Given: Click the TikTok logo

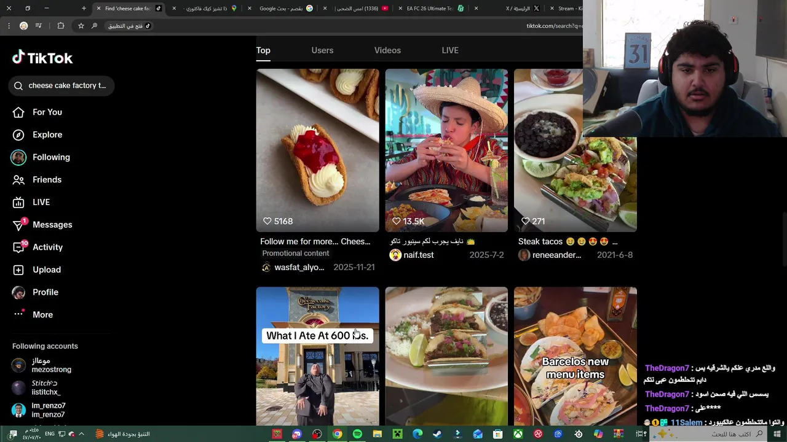Looking at the screenshot, I should pos(42,58).
